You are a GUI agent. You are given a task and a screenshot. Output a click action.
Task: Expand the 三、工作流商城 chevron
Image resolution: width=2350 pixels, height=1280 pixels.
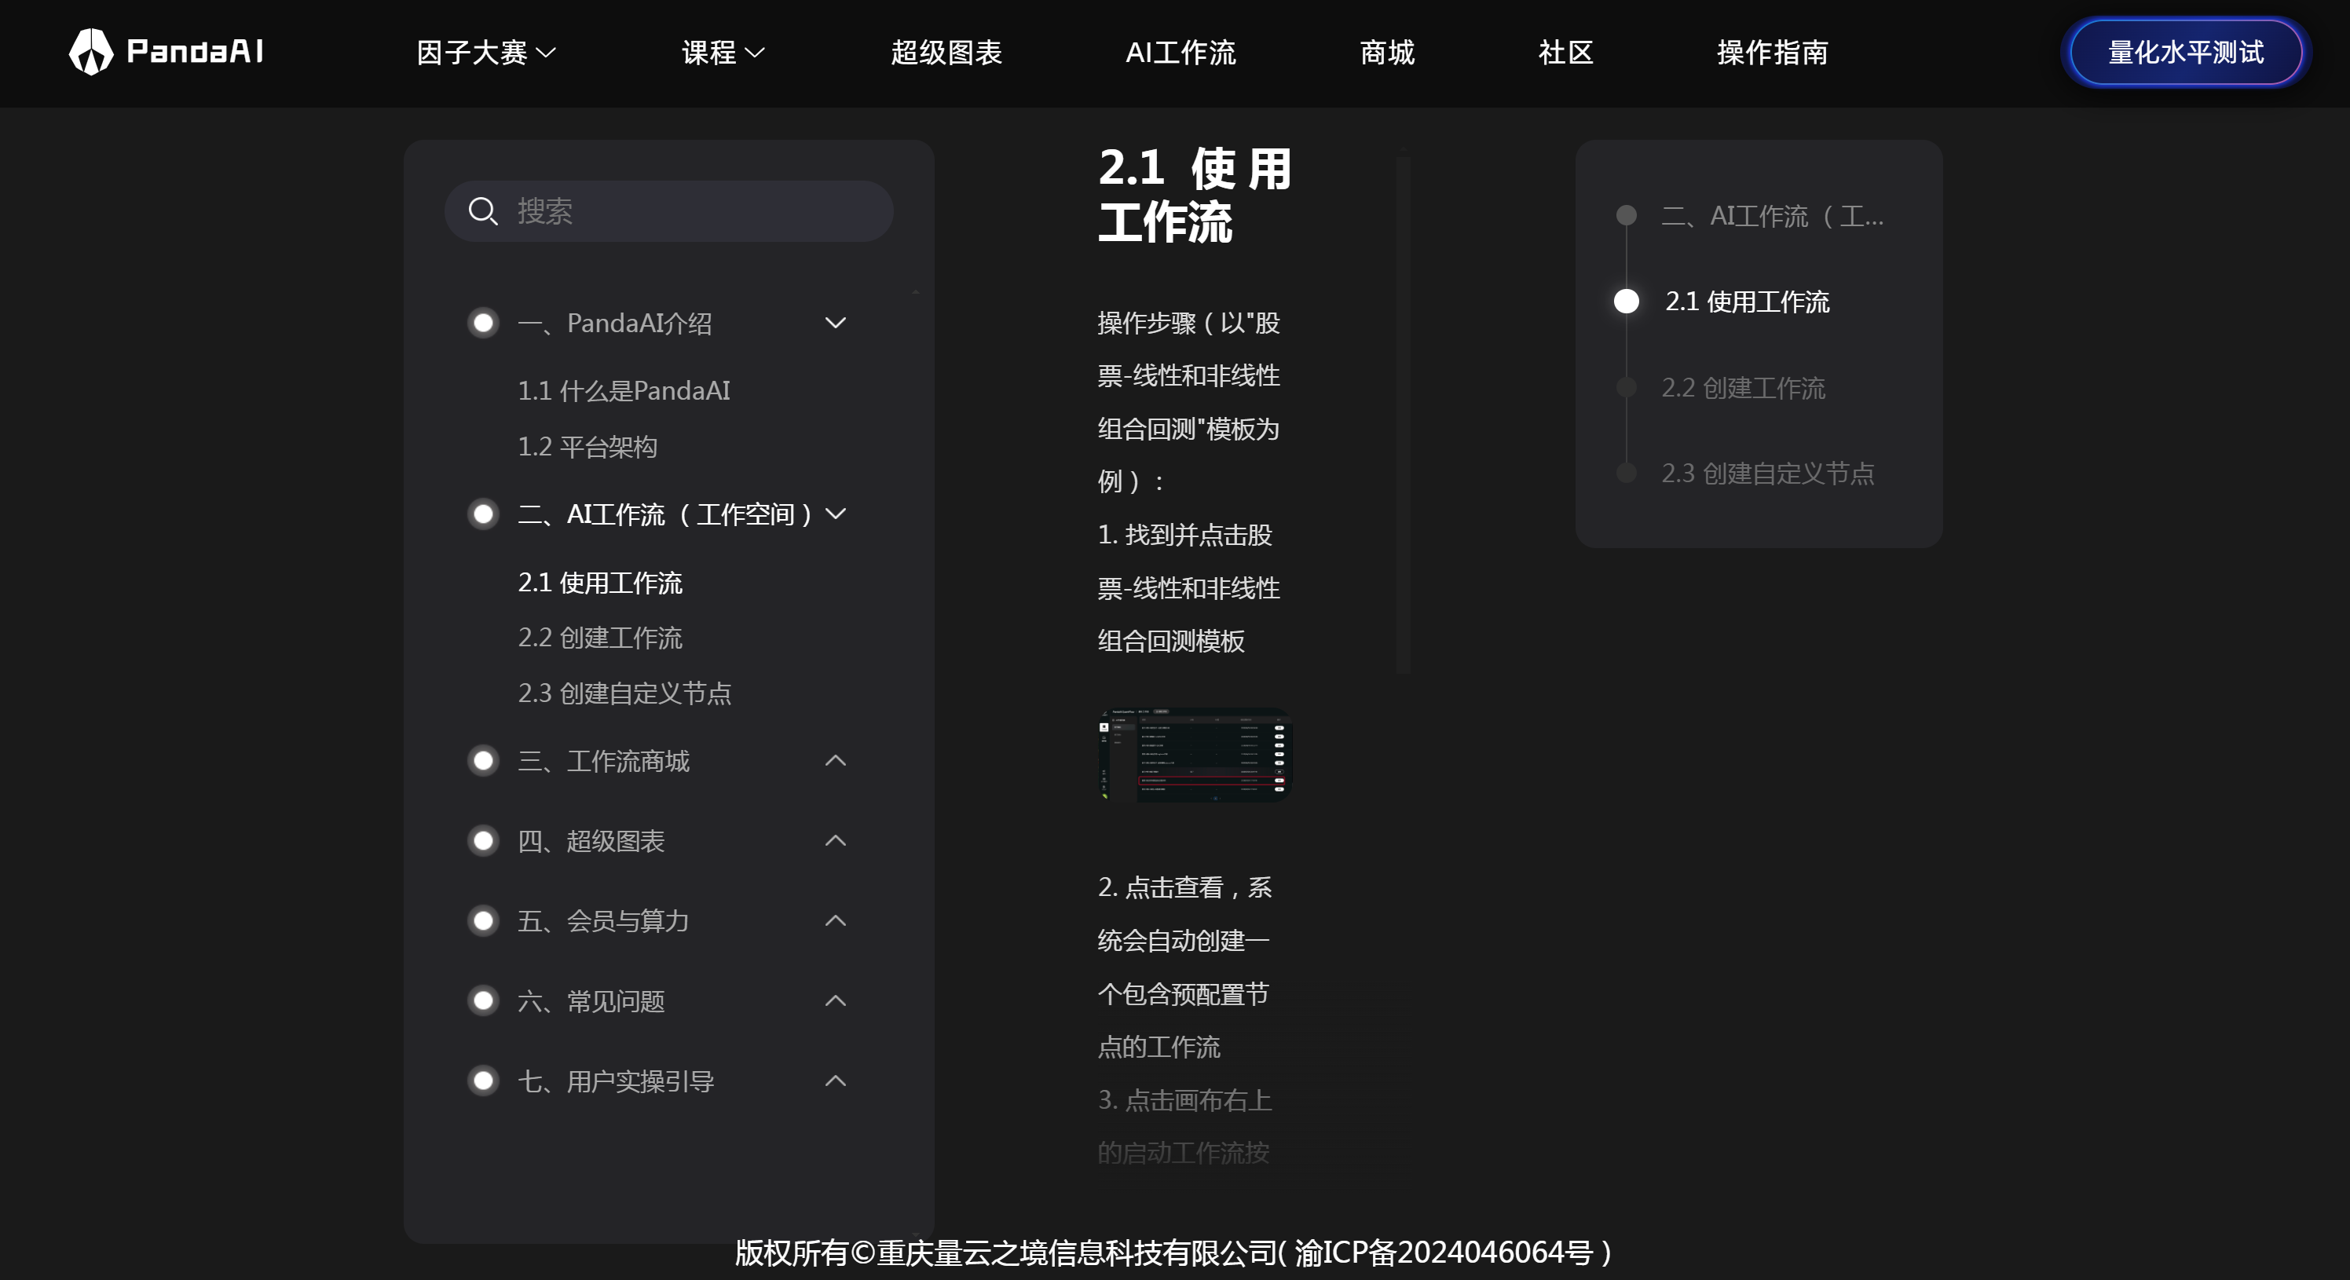point(836,761)
